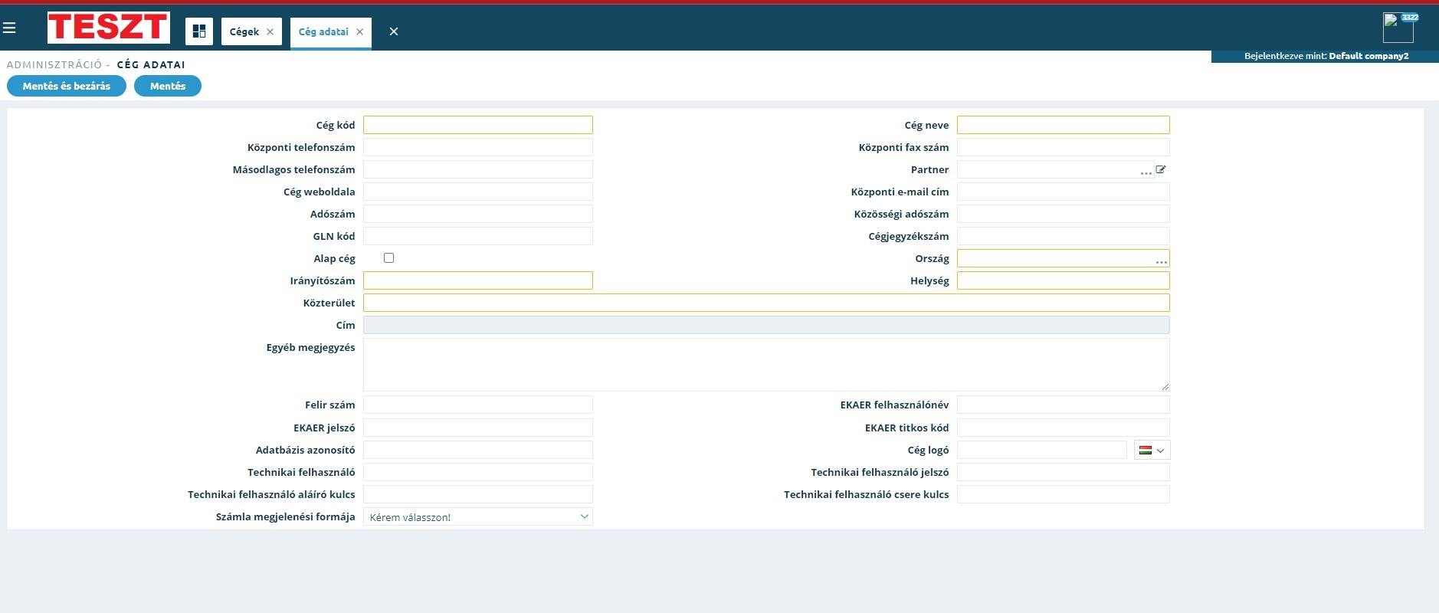This screenshot has width=1439, height=613.
Task: Focus the EKAER titkos kód field
Action: pyautogui.click(x=1064, y=428)
